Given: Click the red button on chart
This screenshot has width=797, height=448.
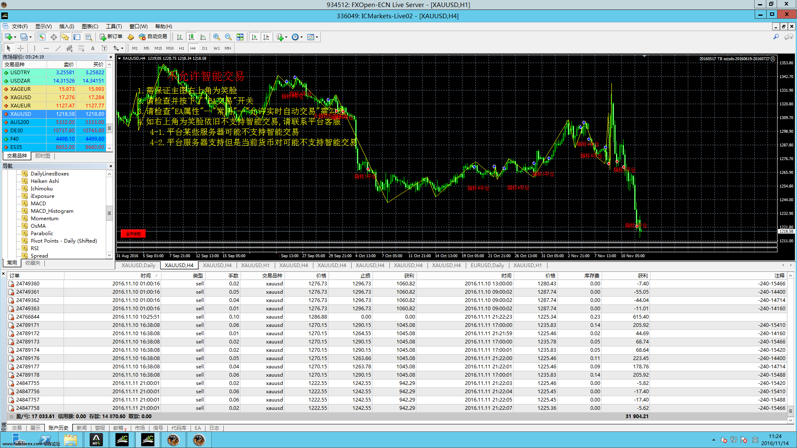Looking at the screenshot, I should (133, 234).
